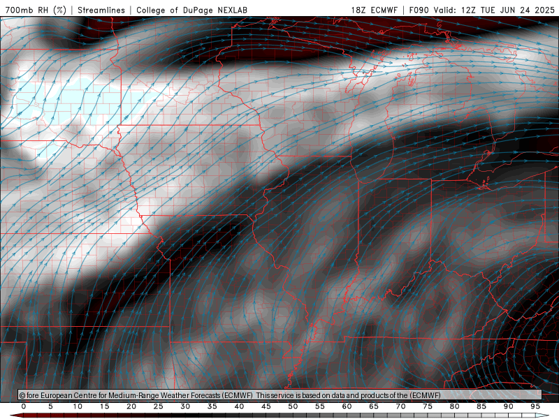This screenshot has width=559, height=419.
Task: Click the ECMWF copyright notice banner
Action: (280, 395)
